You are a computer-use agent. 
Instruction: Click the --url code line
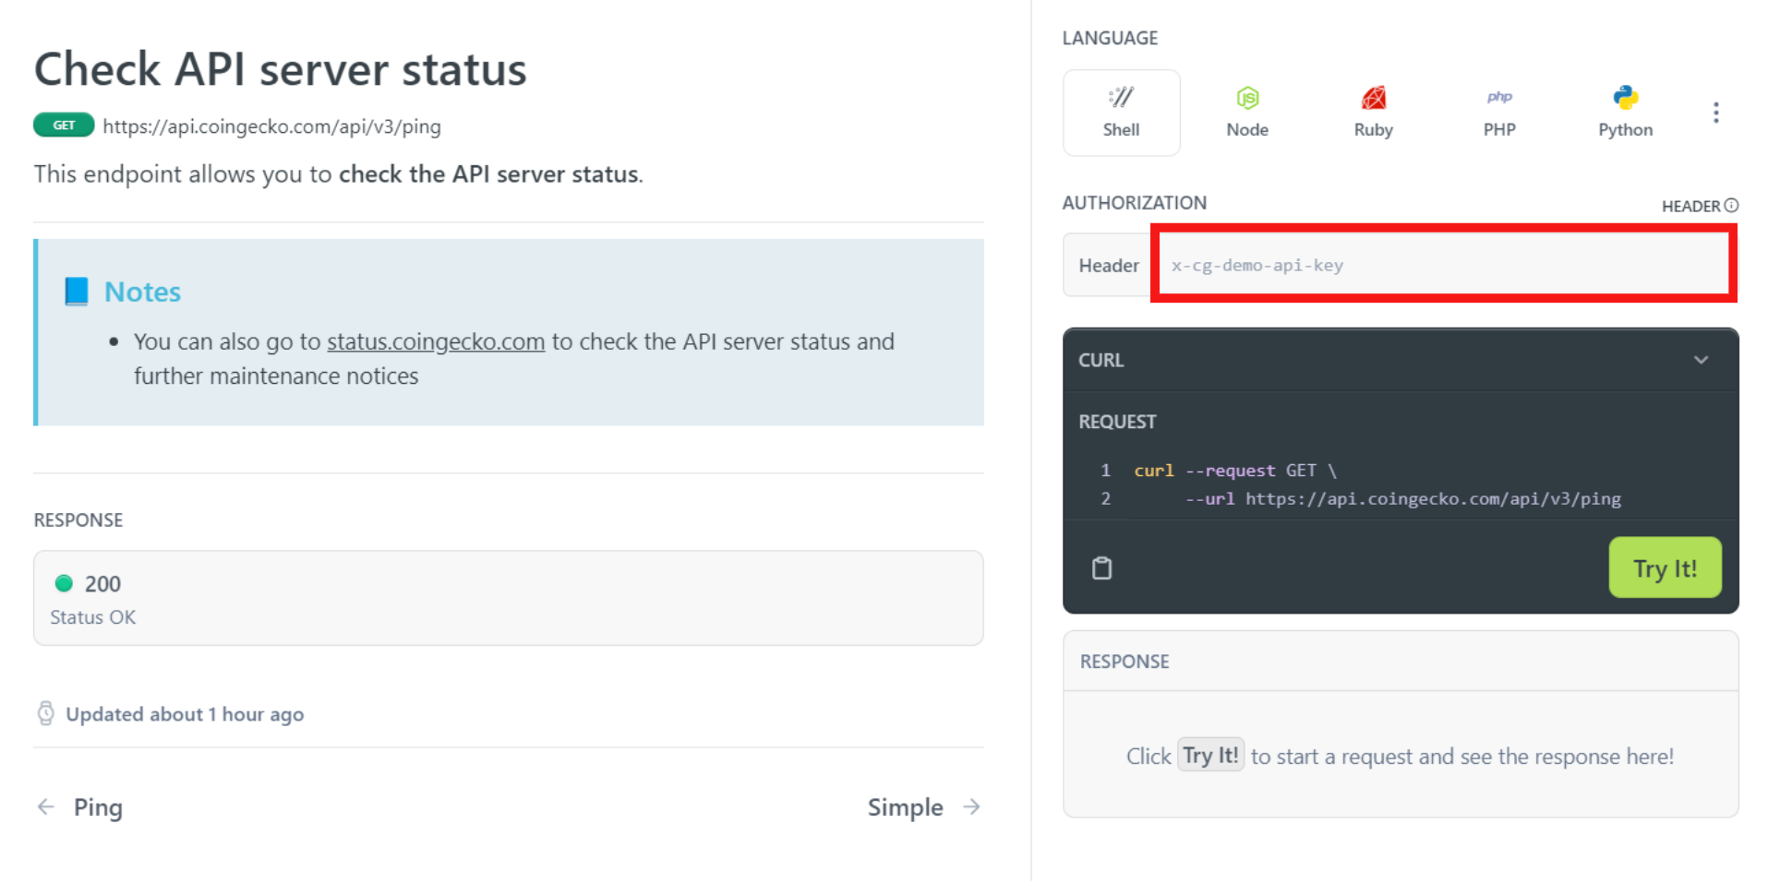click(x=1402, y=499)
